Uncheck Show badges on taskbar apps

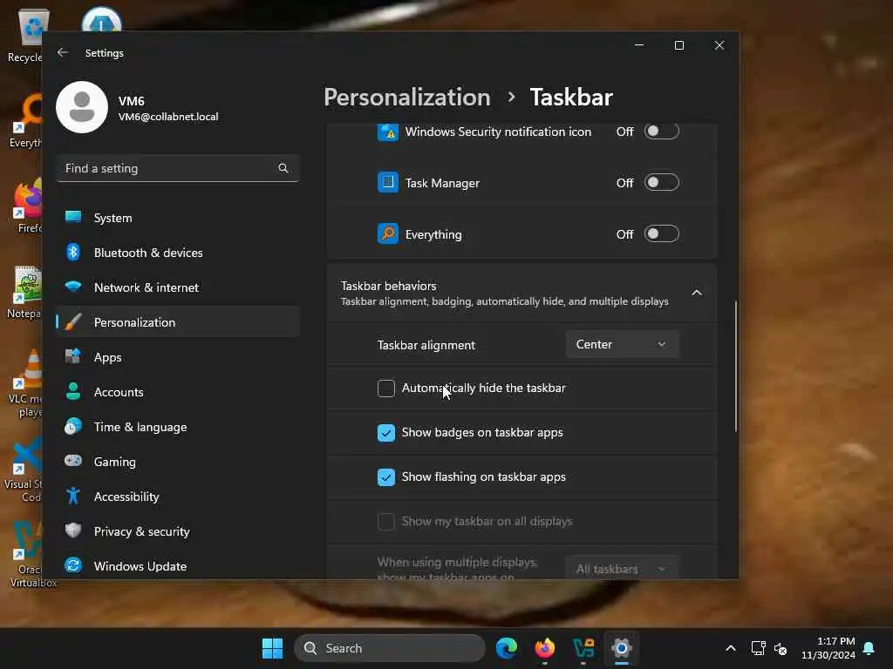[x=386, y=432]
